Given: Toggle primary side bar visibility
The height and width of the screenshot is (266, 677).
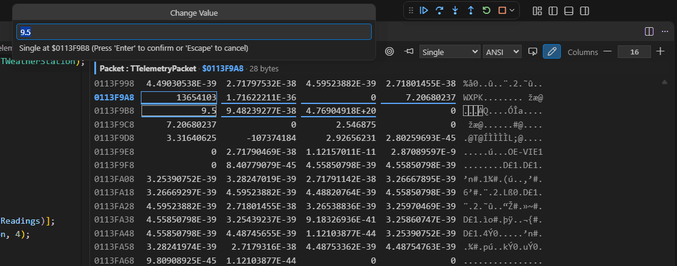Looking at the screenshot, I should (553, 11).
